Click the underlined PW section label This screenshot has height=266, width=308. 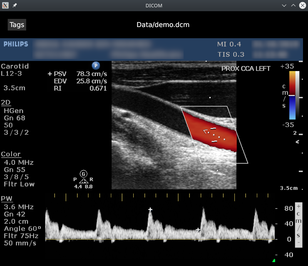point(7,198)
